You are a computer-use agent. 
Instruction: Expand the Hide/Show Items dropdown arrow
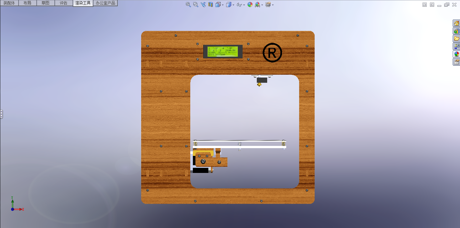(x=244, y=5)
